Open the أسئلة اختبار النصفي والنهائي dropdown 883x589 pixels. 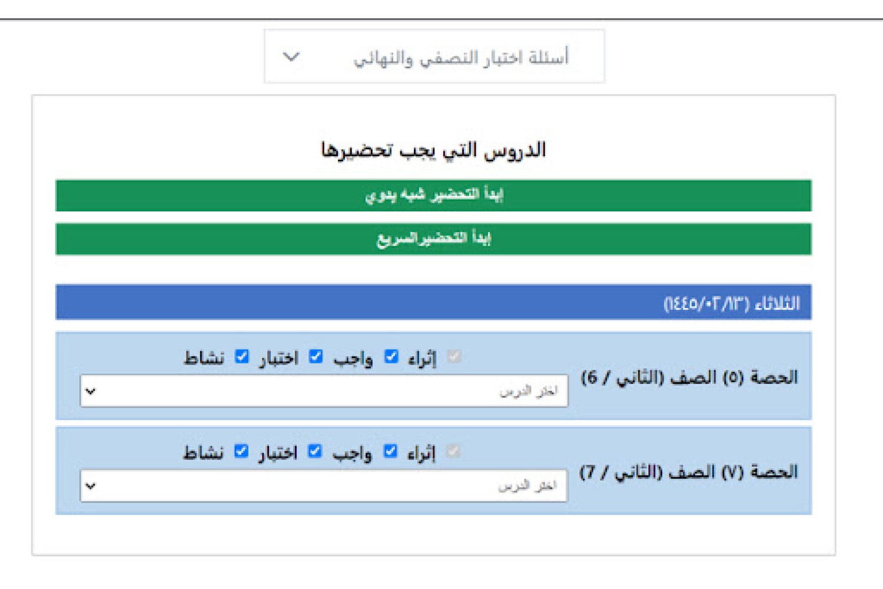pos(434,57)
